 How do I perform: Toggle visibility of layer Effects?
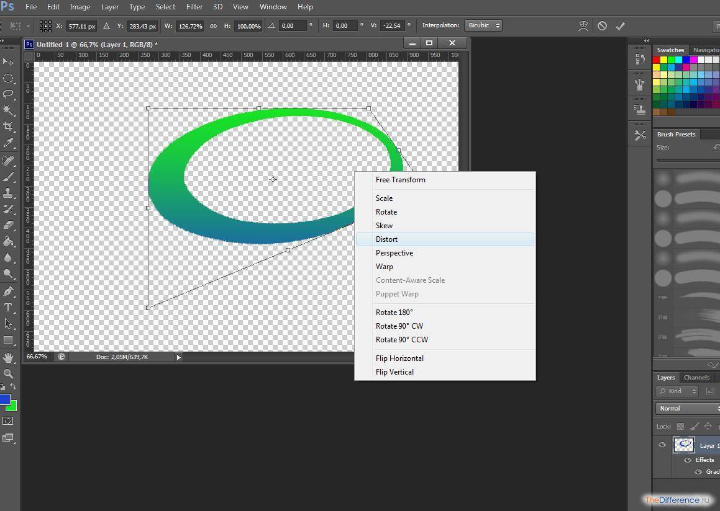(688, 460)
